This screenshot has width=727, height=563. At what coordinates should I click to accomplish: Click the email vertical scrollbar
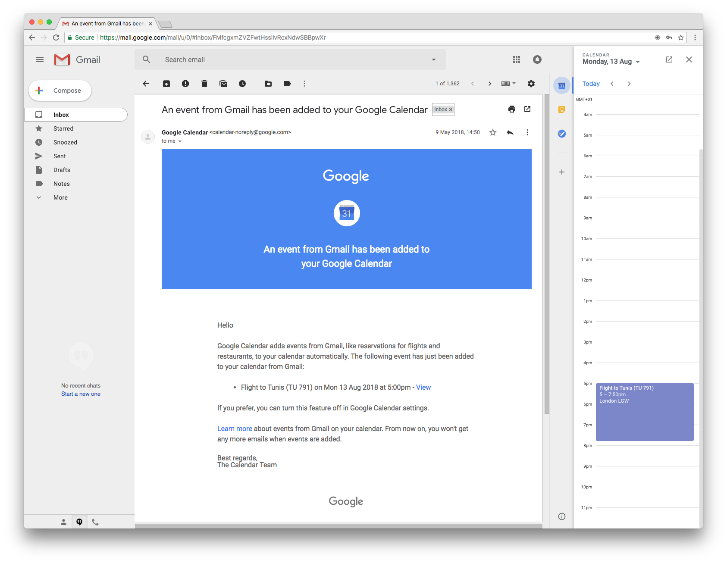click(547, 254)
